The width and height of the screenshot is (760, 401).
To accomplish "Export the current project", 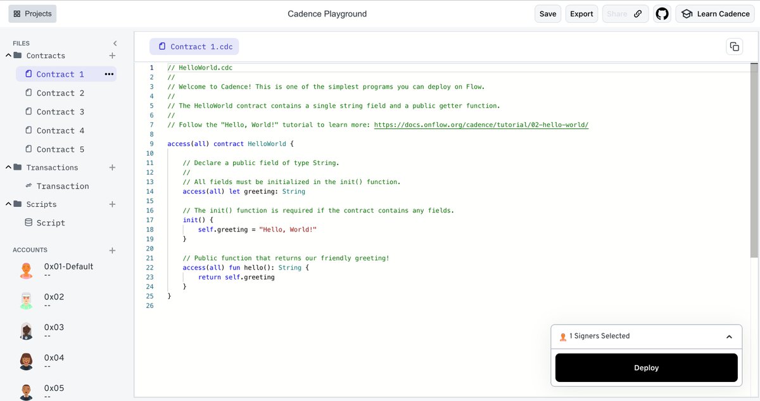I will 581,14.
